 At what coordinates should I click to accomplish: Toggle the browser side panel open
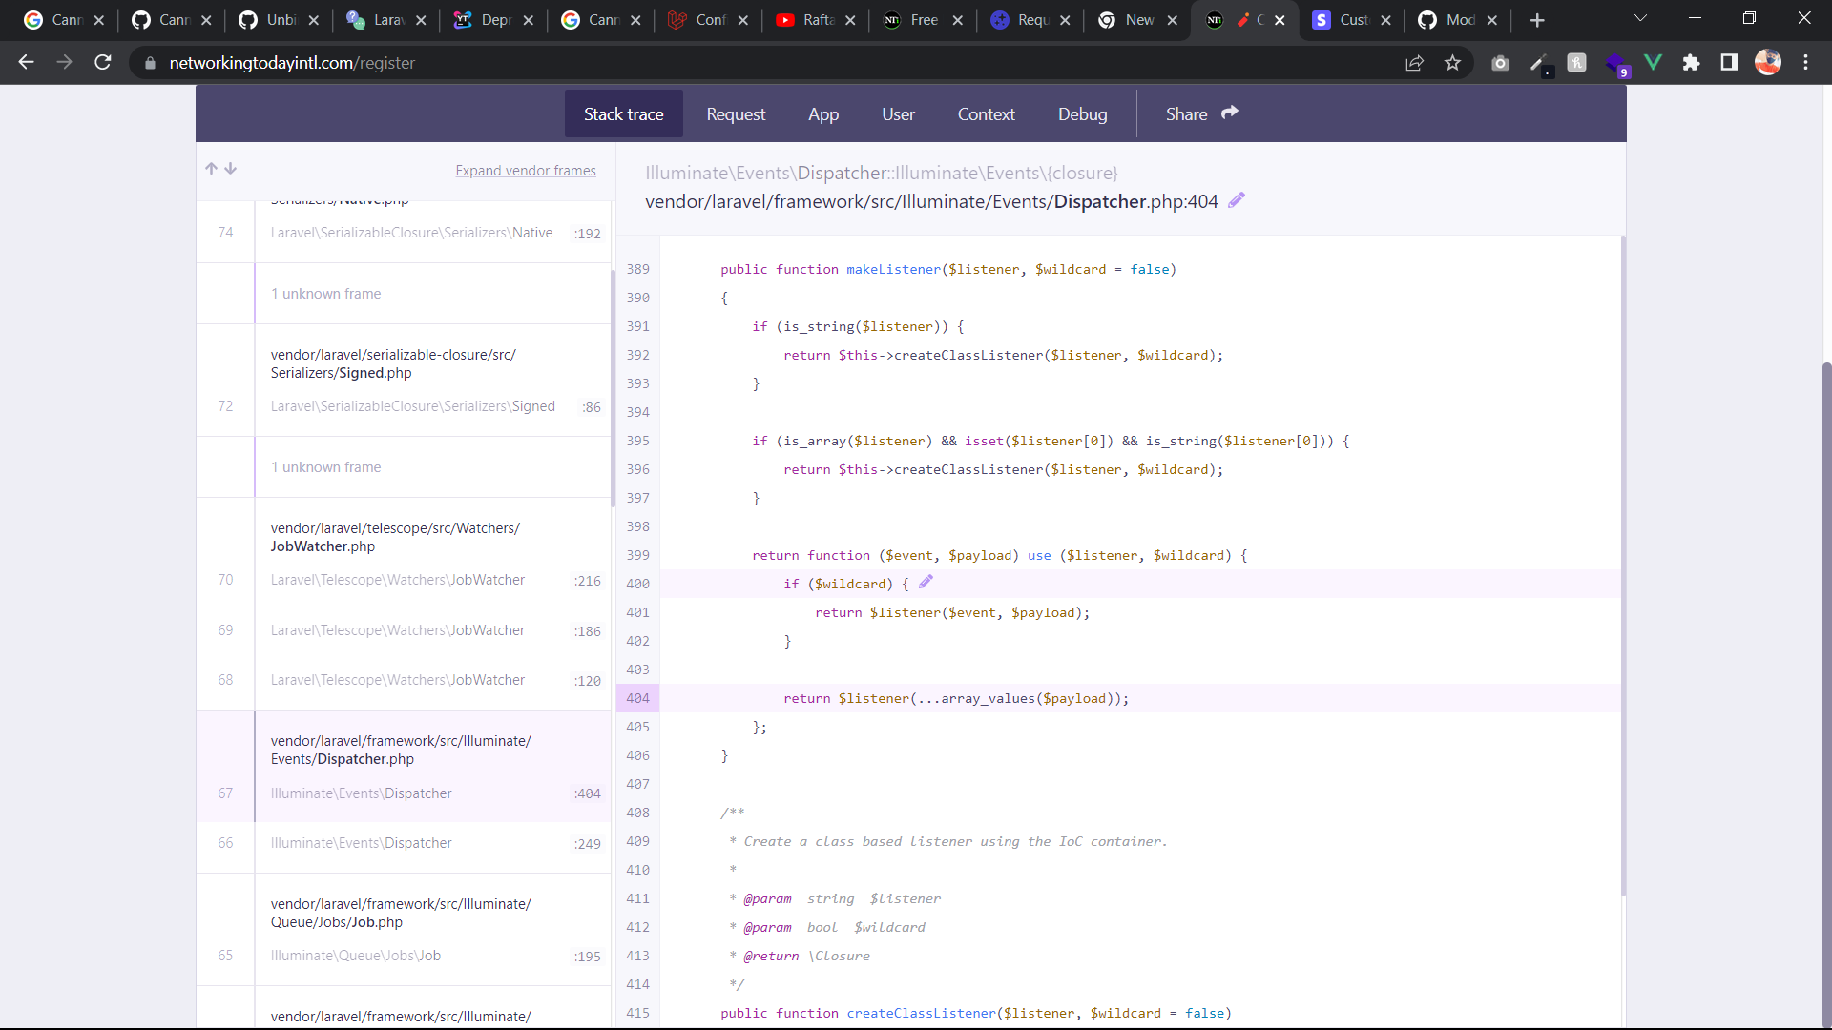1730,62
